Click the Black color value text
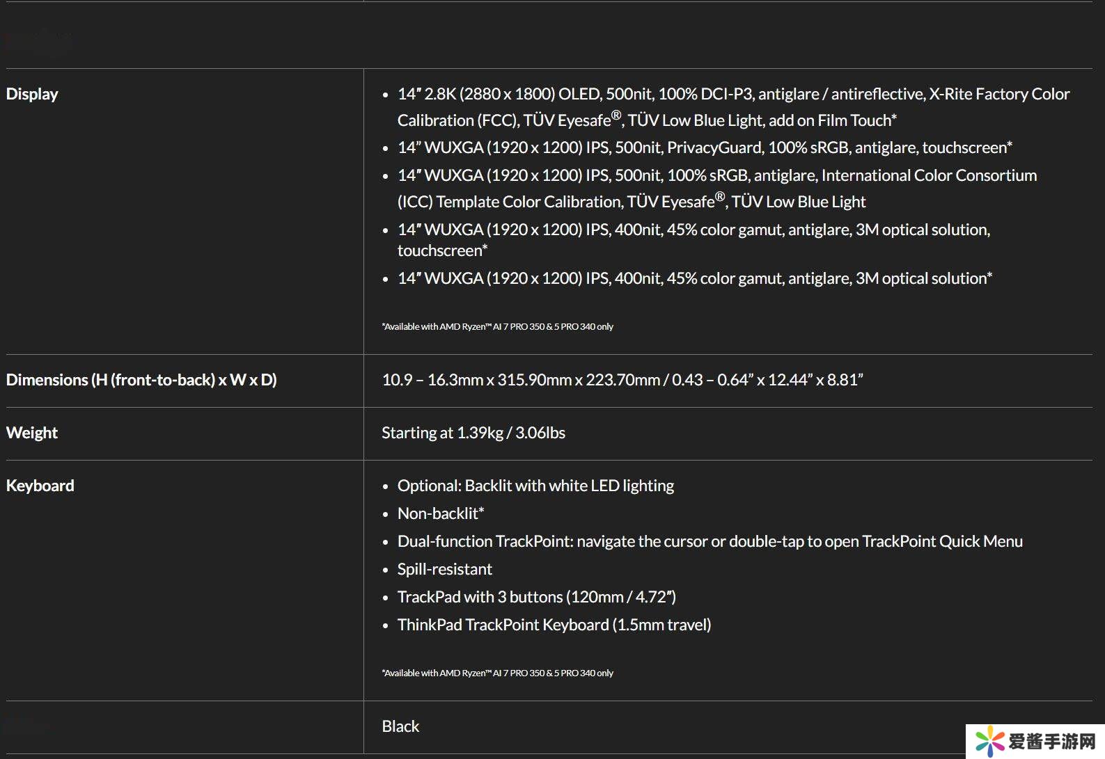The width and height of the screenshot is (1105, 759). (x=400, y=726)
